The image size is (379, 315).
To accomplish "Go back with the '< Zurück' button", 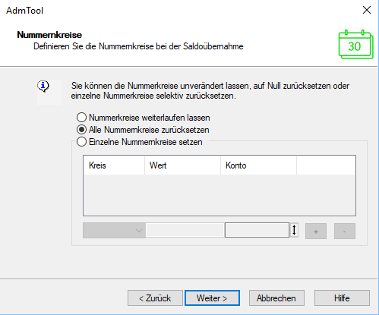I will click(x=155, y=298).
